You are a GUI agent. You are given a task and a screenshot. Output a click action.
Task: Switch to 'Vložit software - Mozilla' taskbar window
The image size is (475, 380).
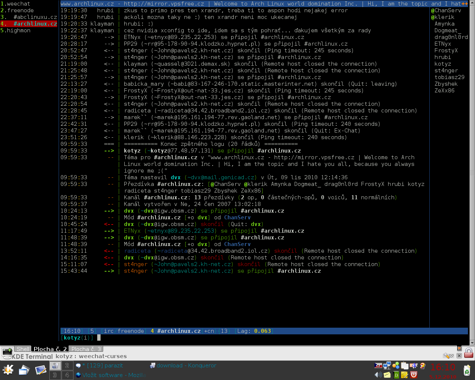coord(111,375)
